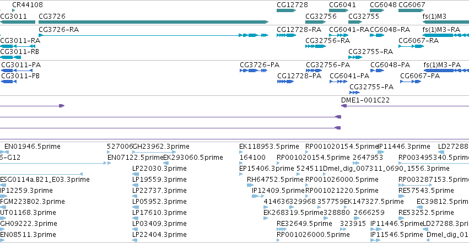Screen dimensions: 469x243
Task: Select EST UT01168.3prime
Action: pyautogui.click(x=28, y=213)
